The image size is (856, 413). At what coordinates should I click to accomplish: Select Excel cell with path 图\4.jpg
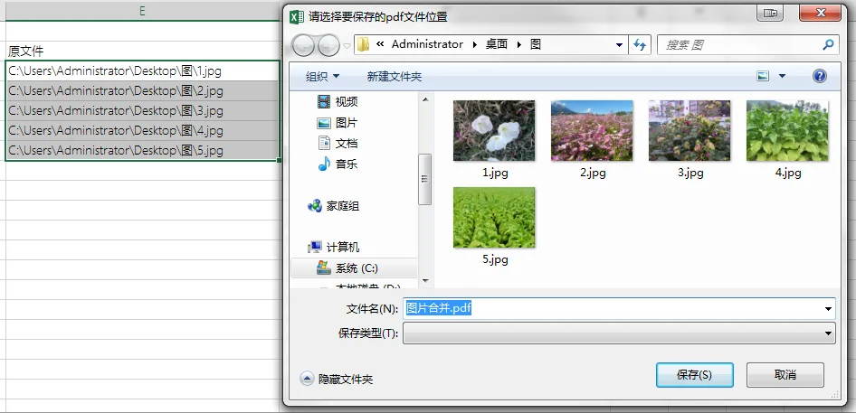(142, 130)
